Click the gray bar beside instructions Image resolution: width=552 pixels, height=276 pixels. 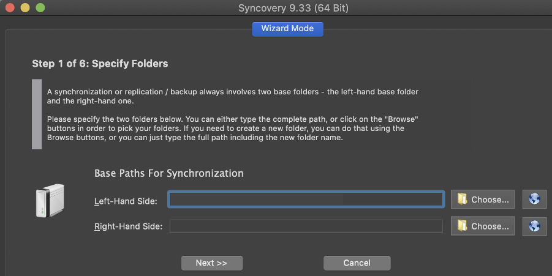pyautogui.click(x=37, y=114)
